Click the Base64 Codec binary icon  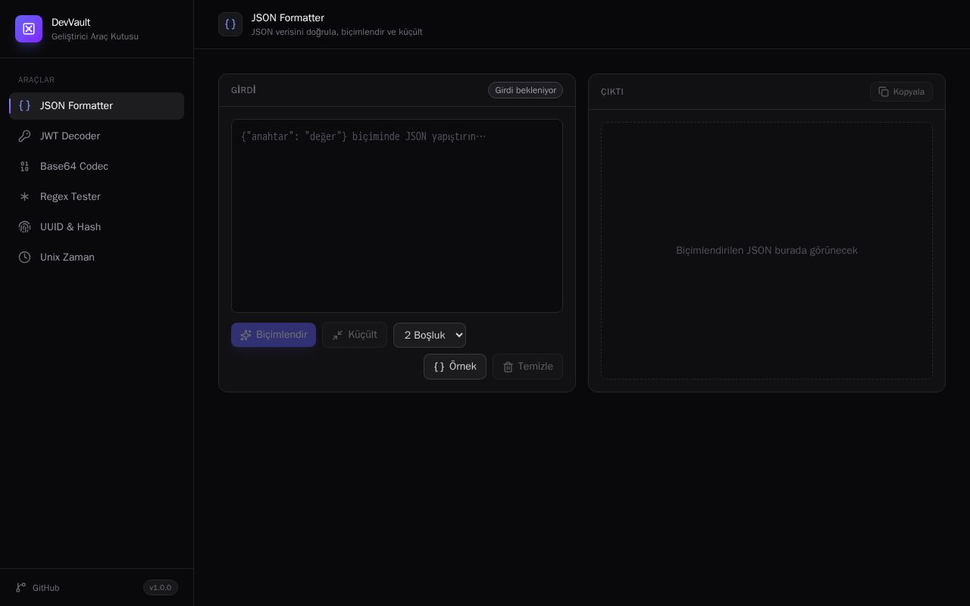[x=24, y=167]
